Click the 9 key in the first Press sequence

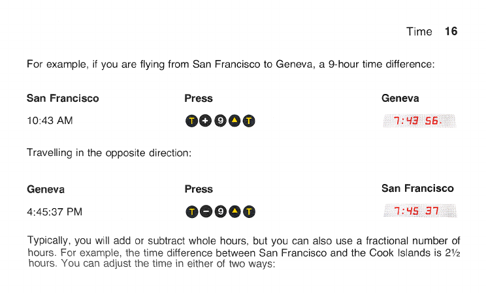point(220,121)
